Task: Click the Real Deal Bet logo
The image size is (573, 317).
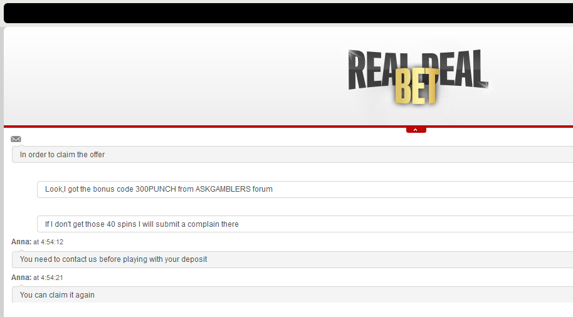Action: coord(418,76)
